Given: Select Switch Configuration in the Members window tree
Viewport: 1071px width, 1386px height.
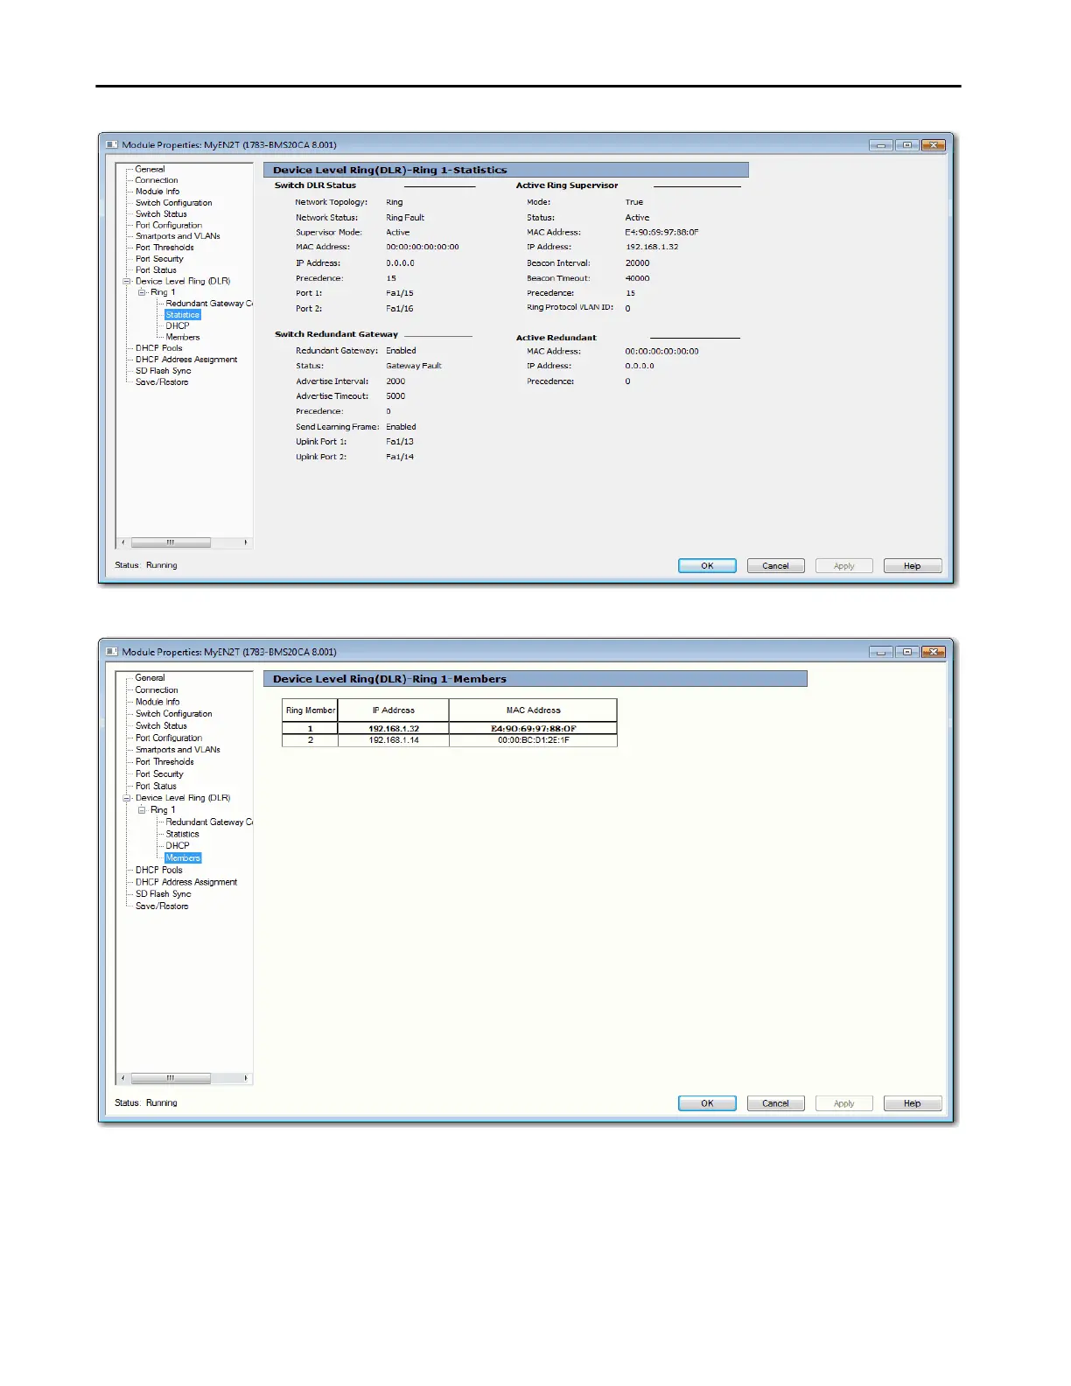Looking at the screenshot, I should [173, 714].
